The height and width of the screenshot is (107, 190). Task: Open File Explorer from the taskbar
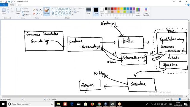point(58,104)
